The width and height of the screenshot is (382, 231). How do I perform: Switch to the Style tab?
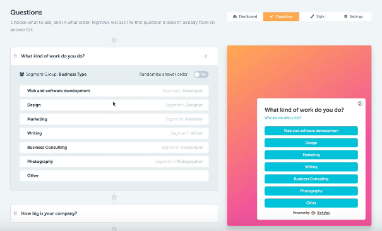point(317,16)
